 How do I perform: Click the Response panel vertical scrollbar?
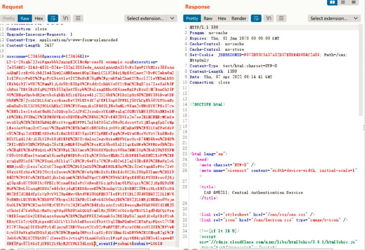361,70
